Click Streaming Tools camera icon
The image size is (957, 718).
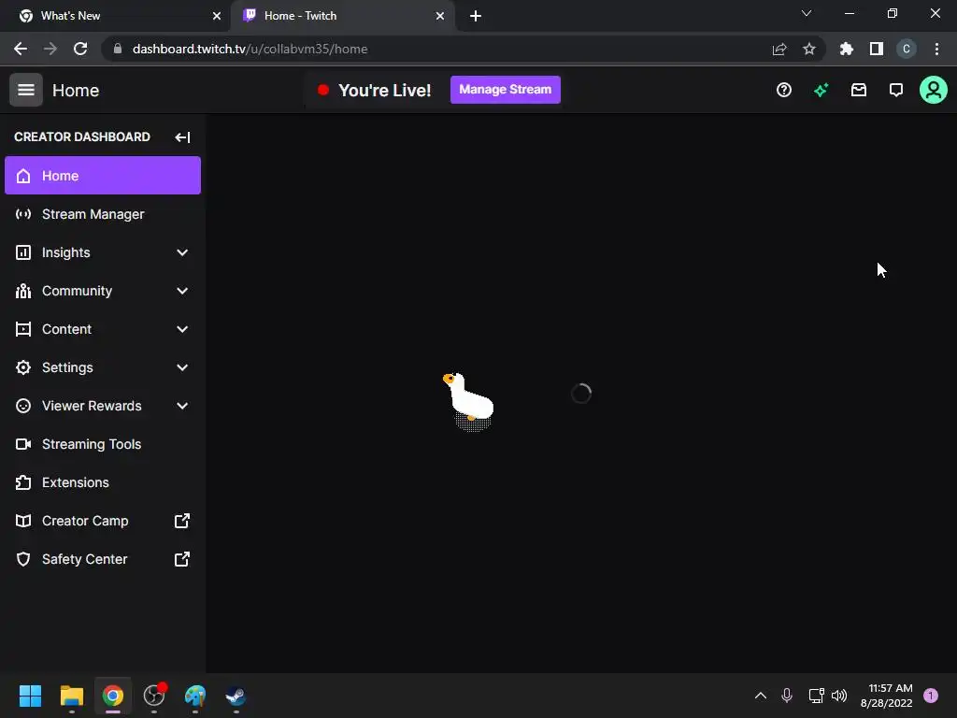23,444
